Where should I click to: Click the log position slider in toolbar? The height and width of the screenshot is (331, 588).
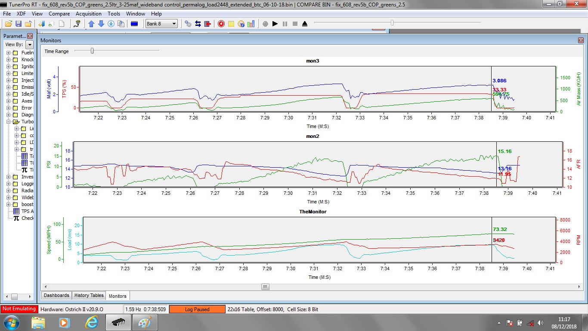point(392,23)
